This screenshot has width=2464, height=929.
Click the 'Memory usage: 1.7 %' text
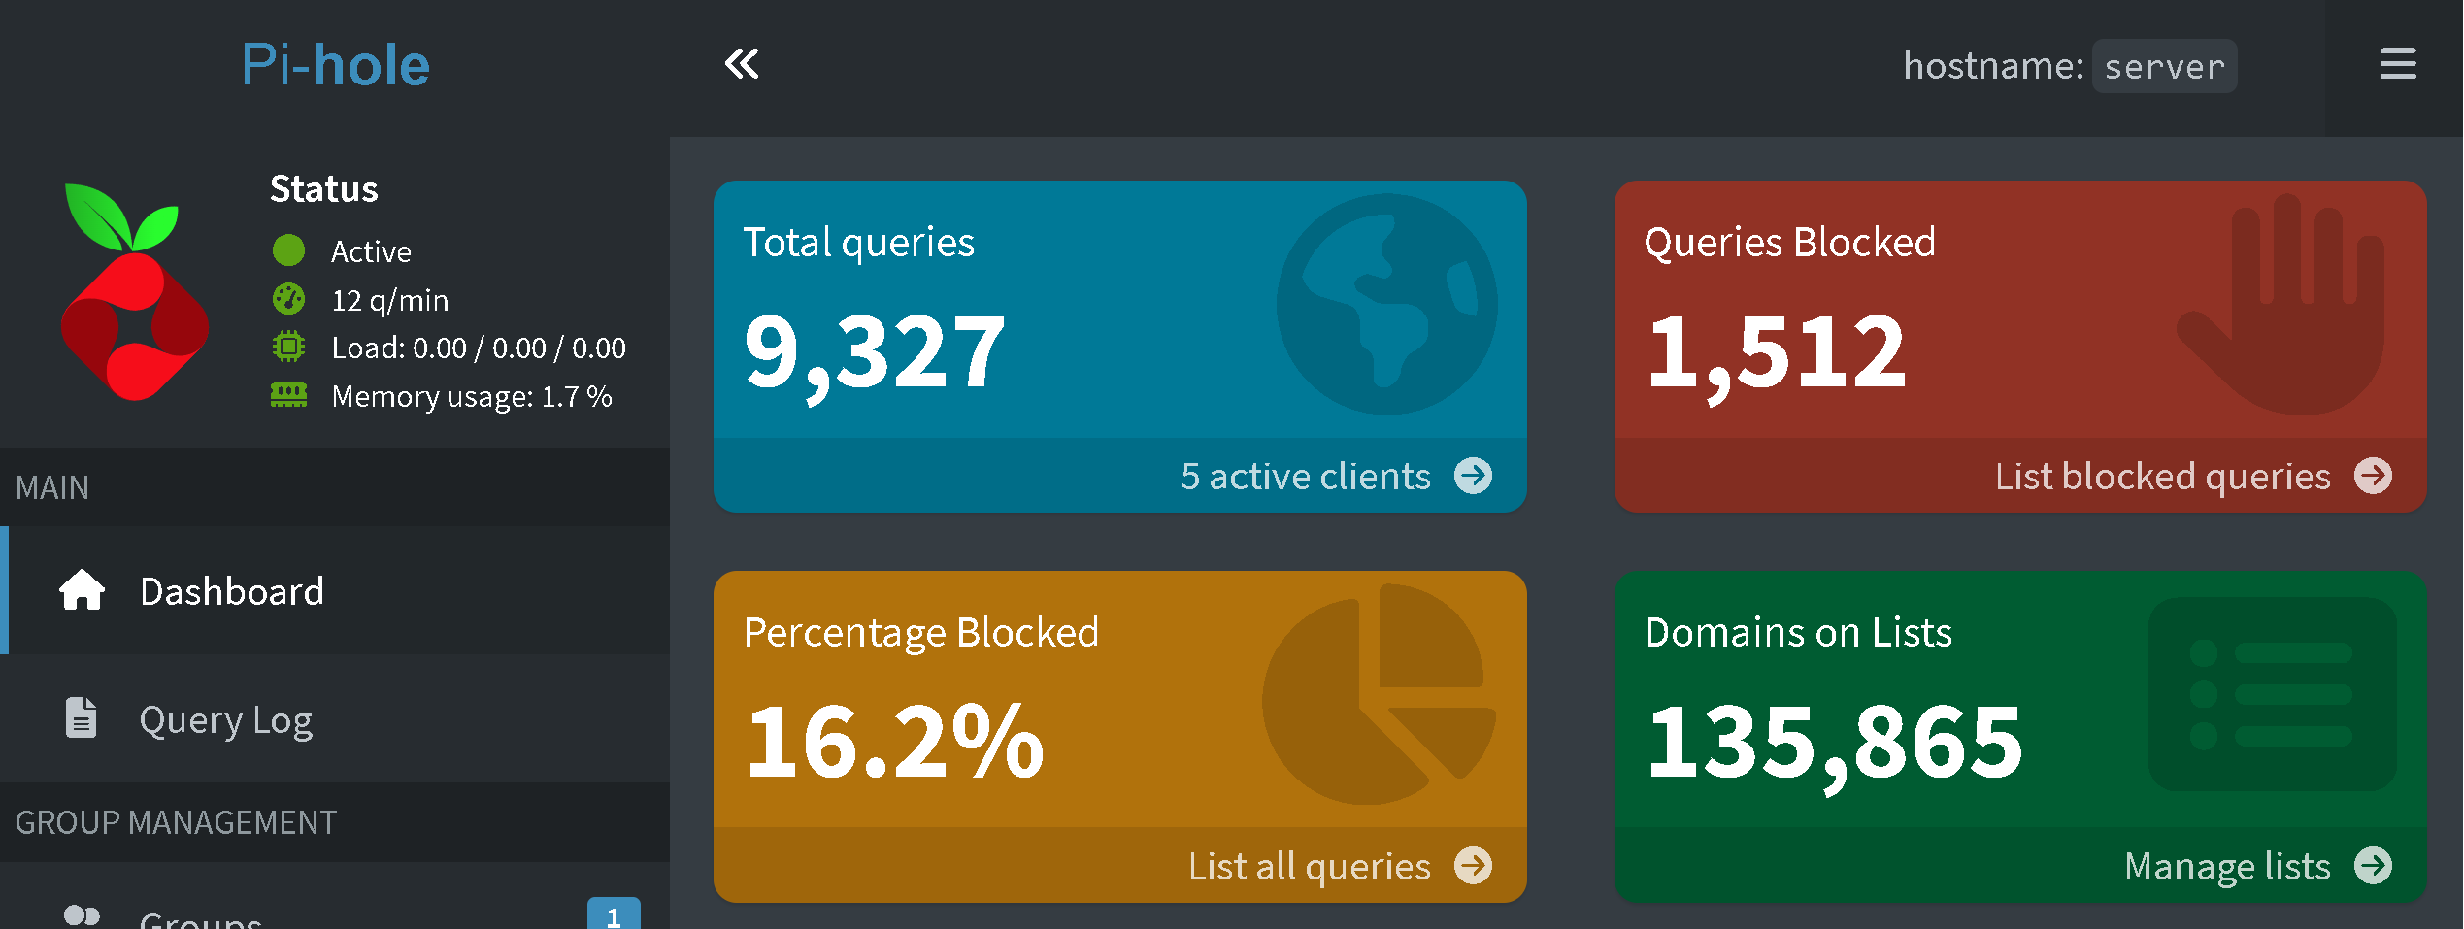pyautogui.click(x=472, y=396)
